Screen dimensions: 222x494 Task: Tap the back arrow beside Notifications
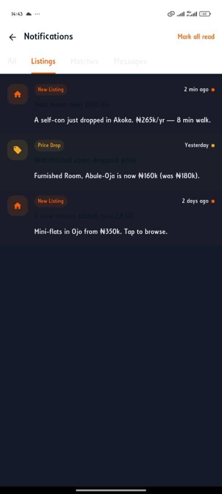point(12,37)
